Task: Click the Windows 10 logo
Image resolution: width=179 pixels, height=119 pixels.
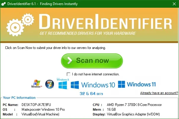Action: pos(93,85)
